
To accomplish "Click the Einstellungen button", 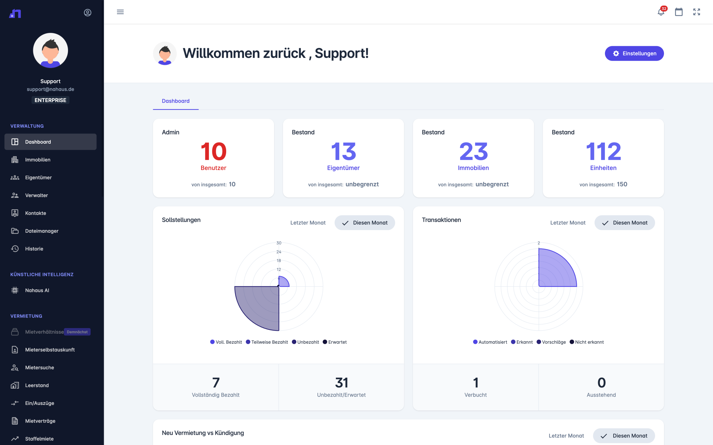I will click(634, 53).
